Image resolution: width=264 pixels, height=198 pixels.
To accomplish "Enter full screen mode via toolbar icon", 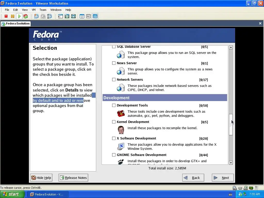I will pos(73,16).
